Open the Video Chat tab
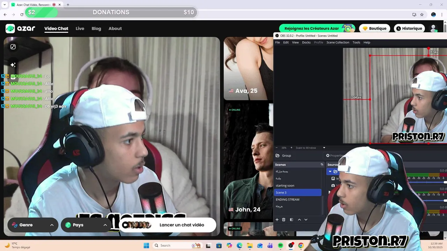This screenshot has width=447, height=251. [56, 29]
